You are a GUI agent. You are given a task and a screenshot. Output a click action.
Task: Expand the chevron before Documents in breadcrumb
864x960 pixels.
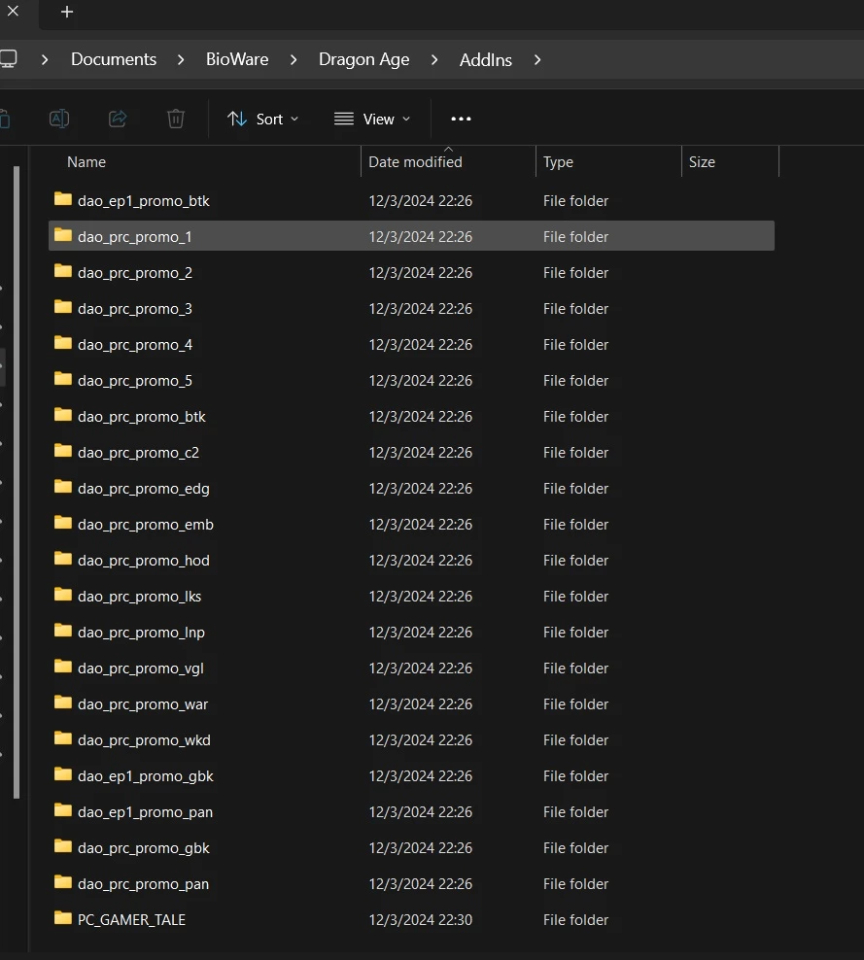(45, 59)
